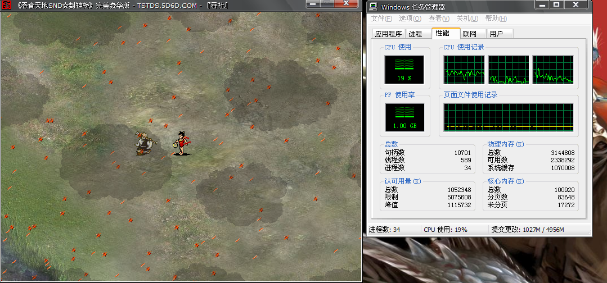Viewport: 607px width, 283px height.
Task: Minimize the game window
Action: pos(312,3)
